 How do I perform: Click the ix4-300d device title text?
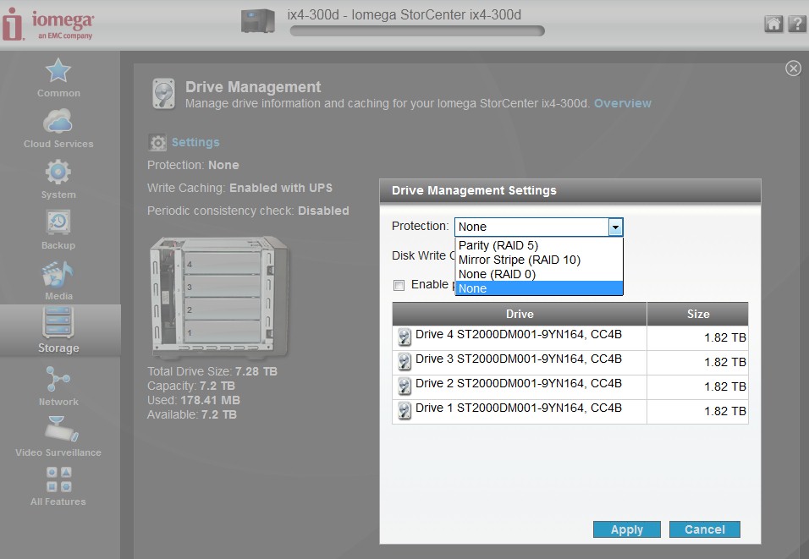point(404,15)
